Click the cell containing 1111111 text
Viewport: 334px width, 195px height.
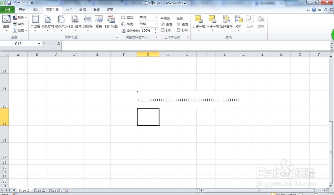tap(148, 100)
